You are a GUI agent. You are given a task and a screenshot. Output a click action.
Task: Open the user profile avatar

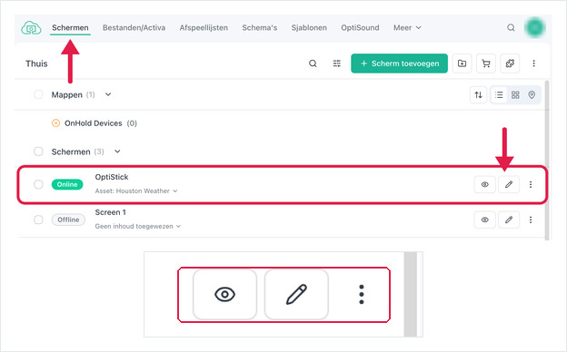click(x=535, y=27)
